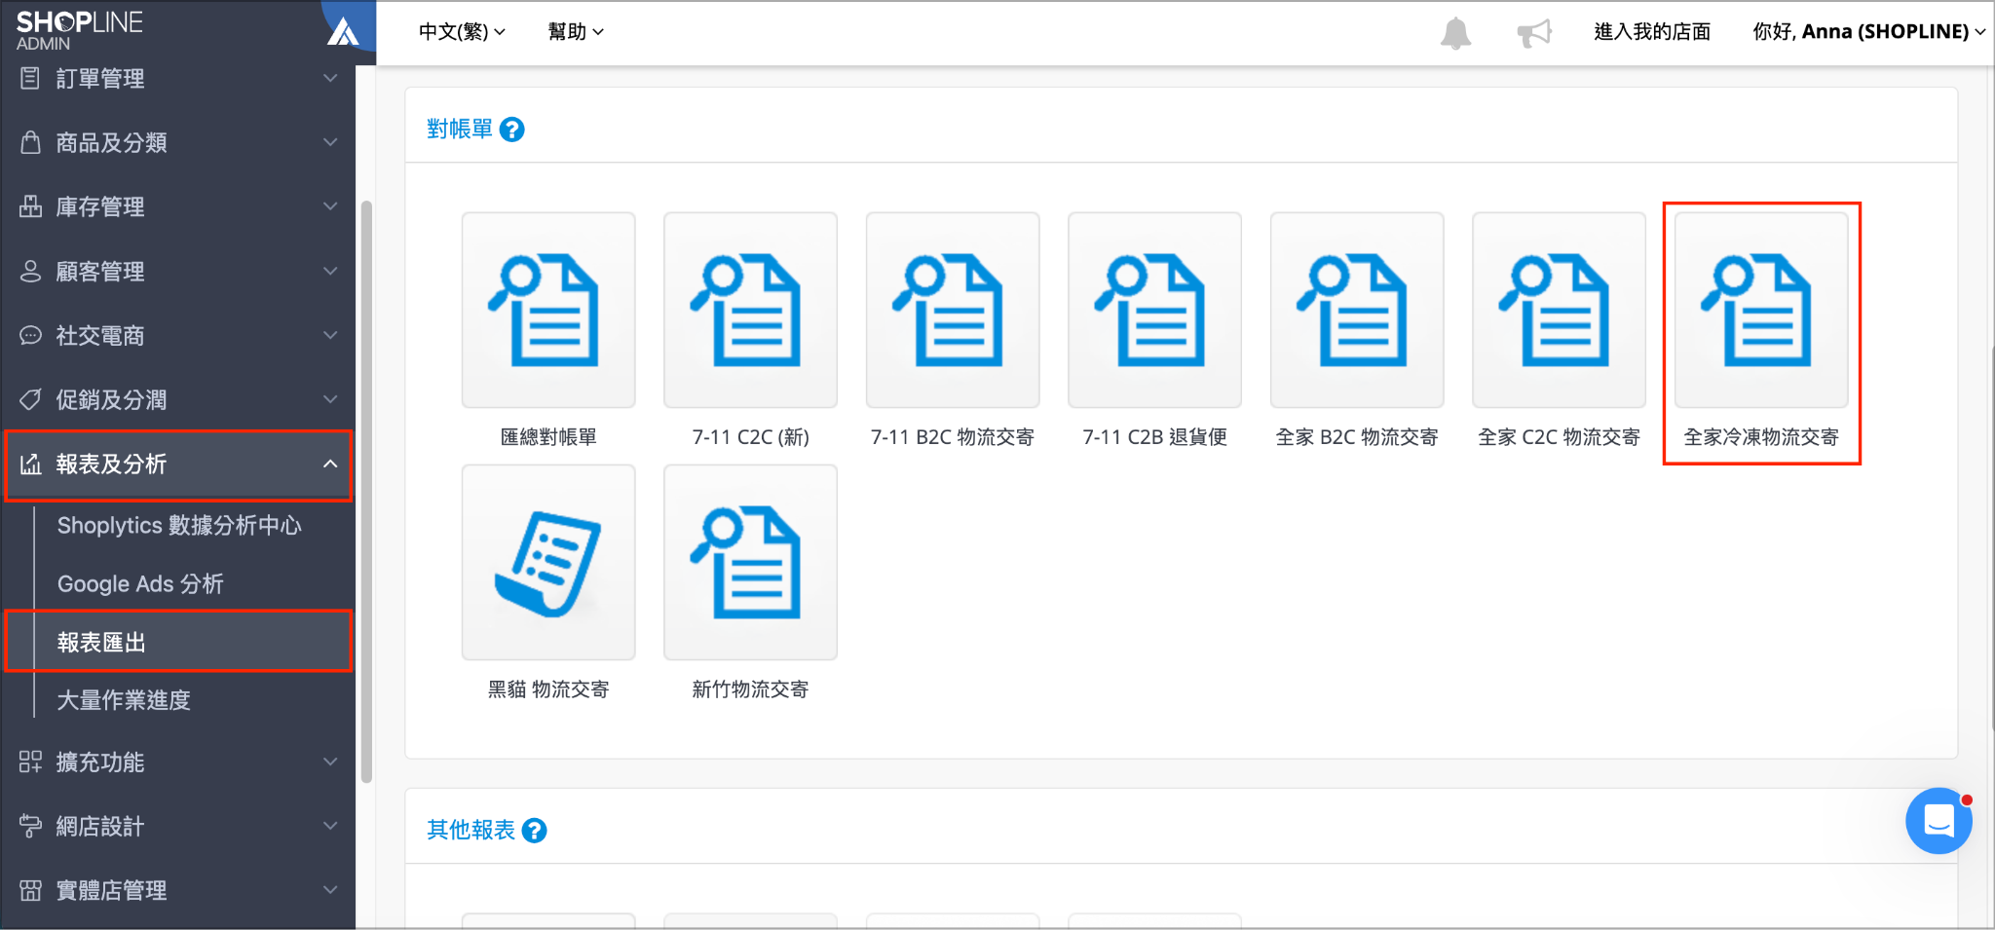
Task: Go to 進入我的店面 link
Action: [1652, 32]
